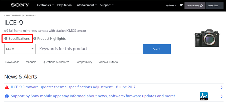Switch to the Manuals tab
The width and height of the screenshot is (226, 110).
tap(31, 62)
